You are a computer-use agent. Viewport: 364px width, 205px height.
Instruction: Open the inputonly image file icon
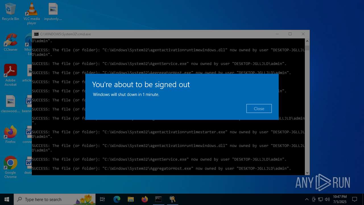coord(53,12)
